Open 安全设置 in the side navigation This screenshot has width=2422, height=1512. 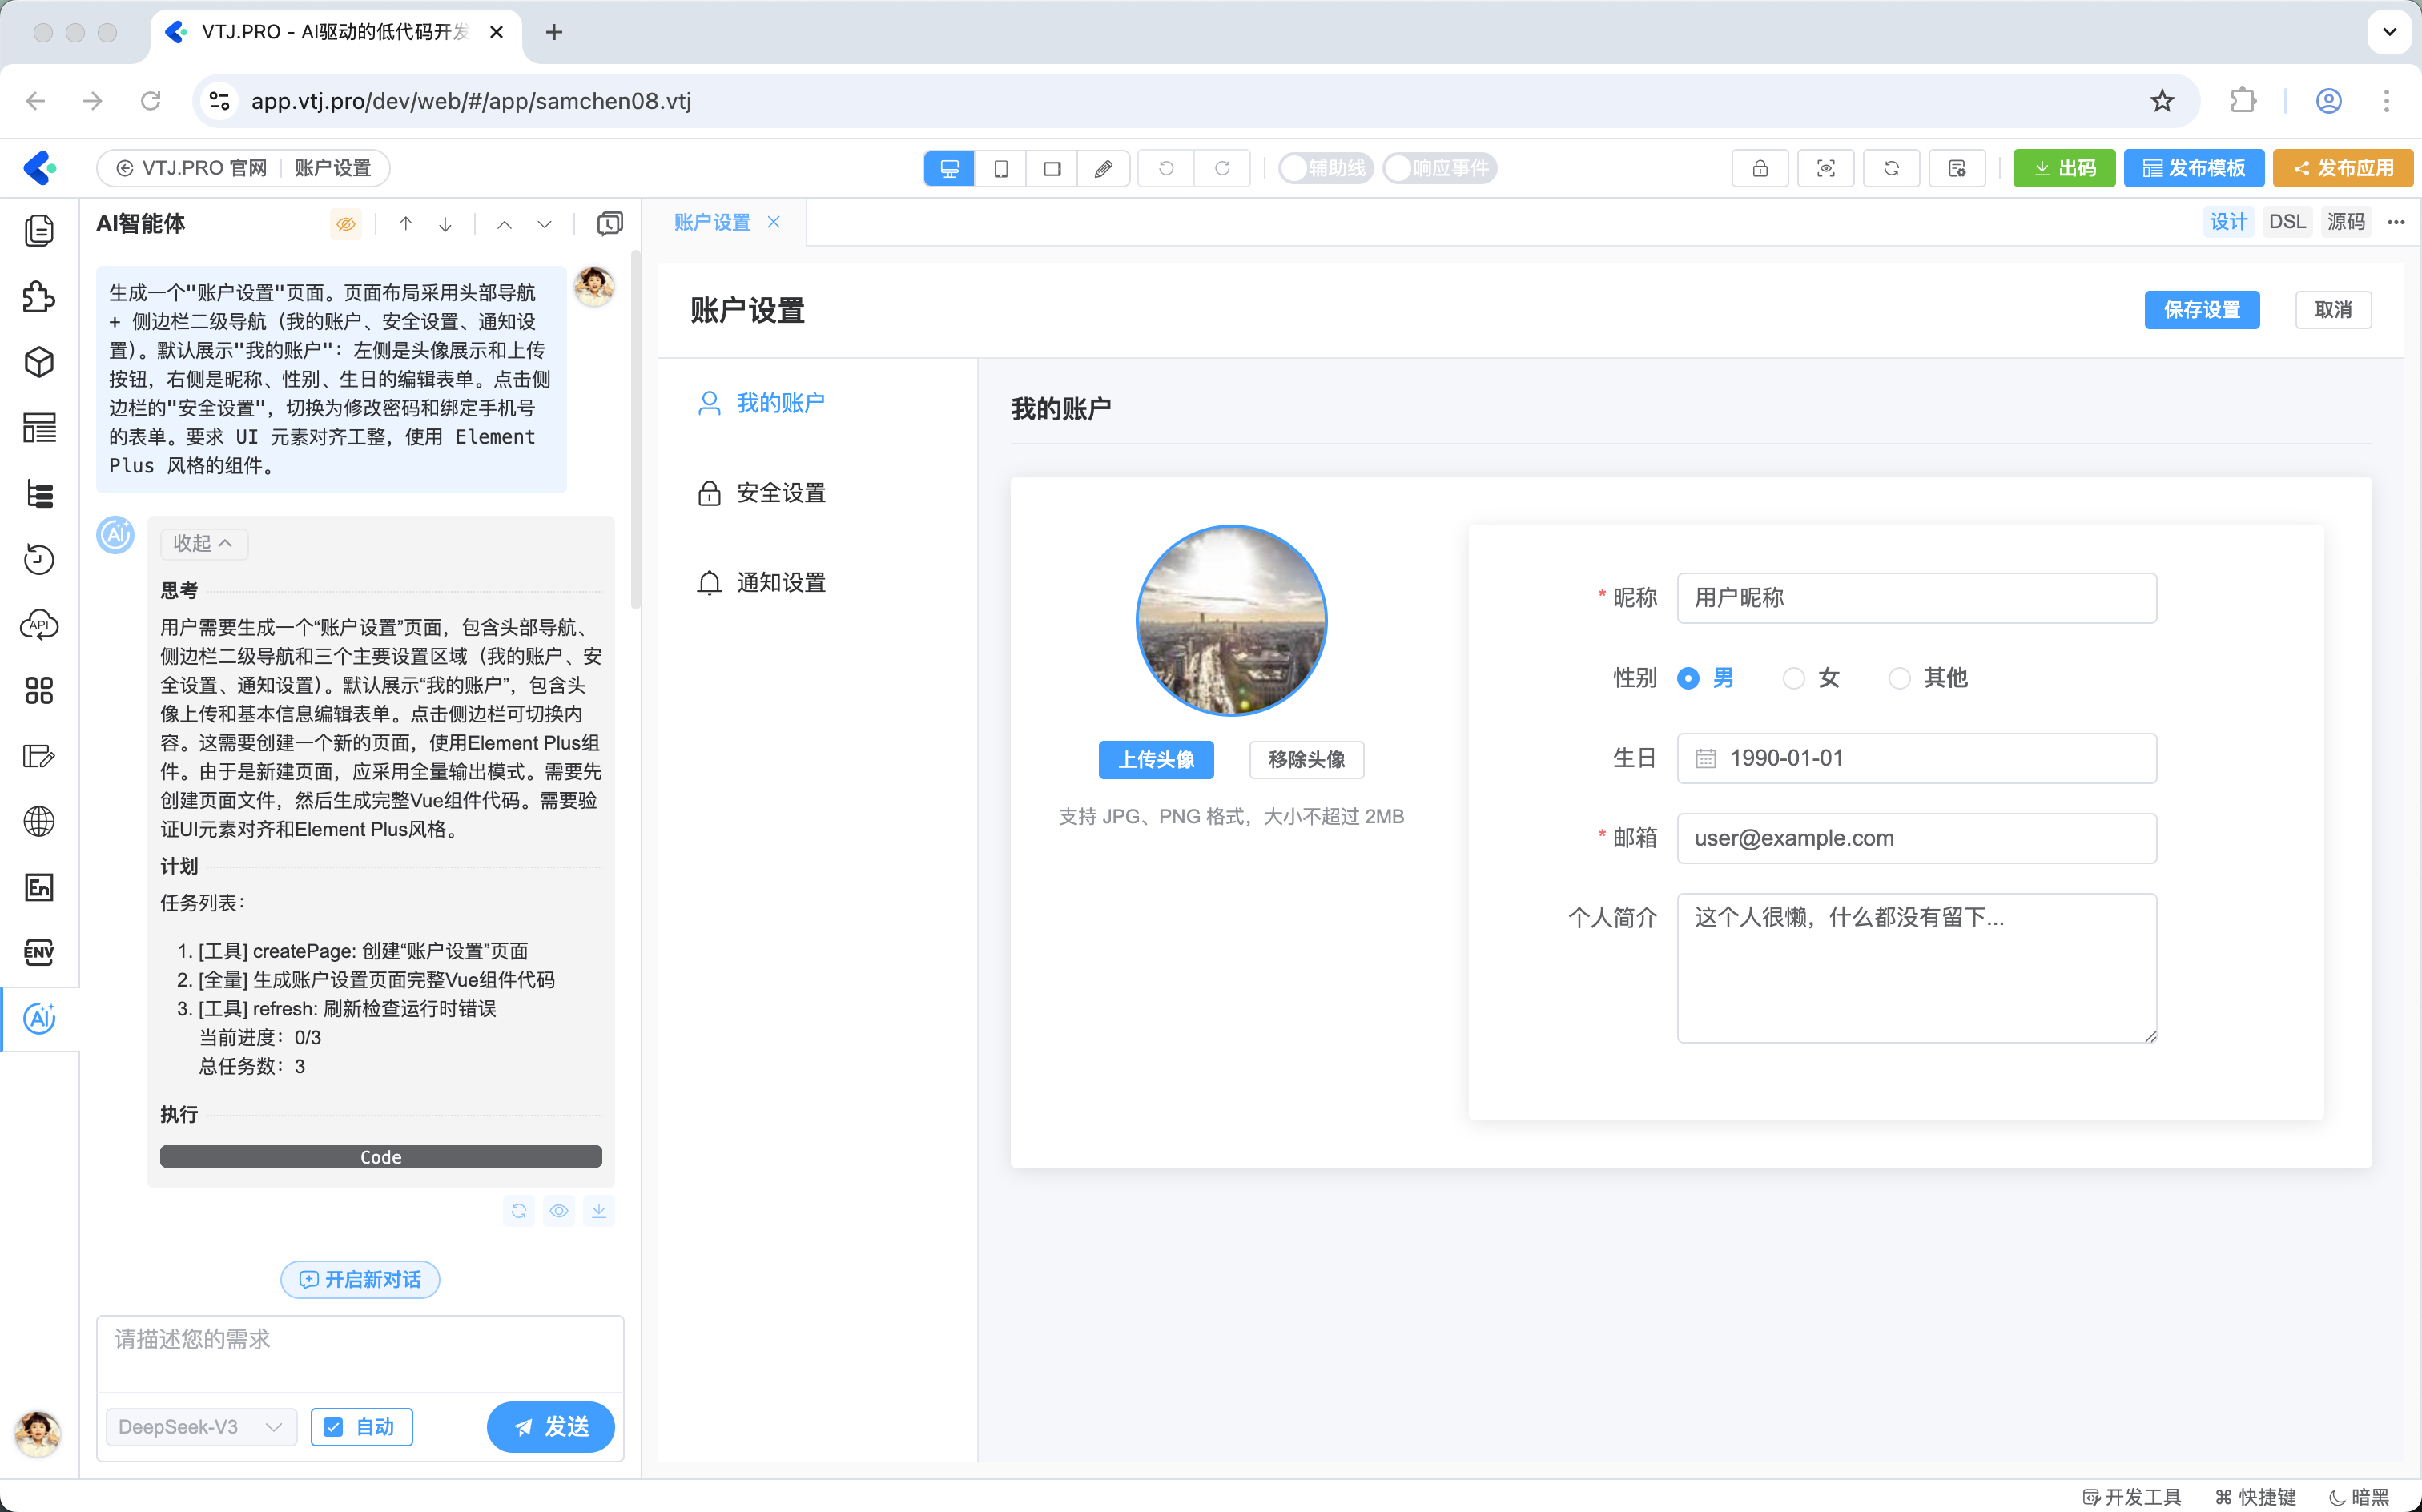[x=780, y=493]
